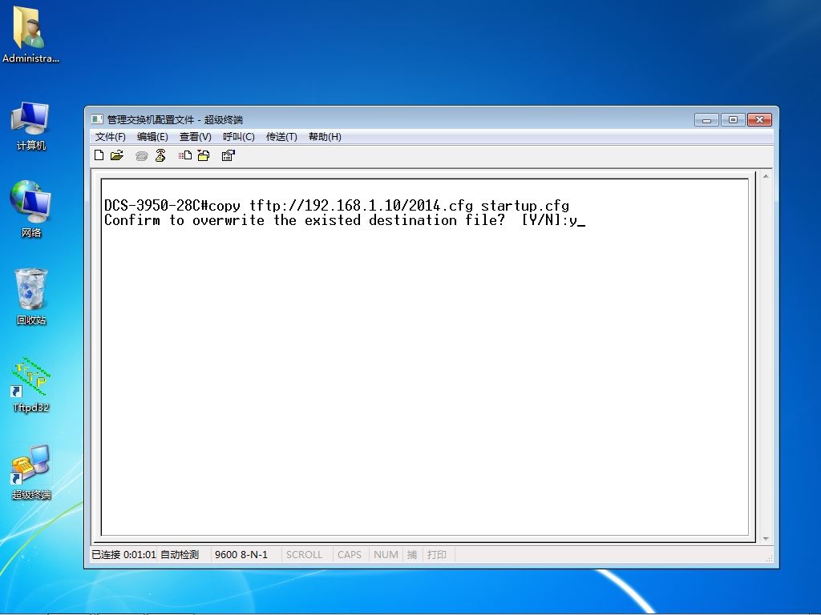Click the Confirm to overwrite prompt line
The image size is (821, 615).
[345, 220]
